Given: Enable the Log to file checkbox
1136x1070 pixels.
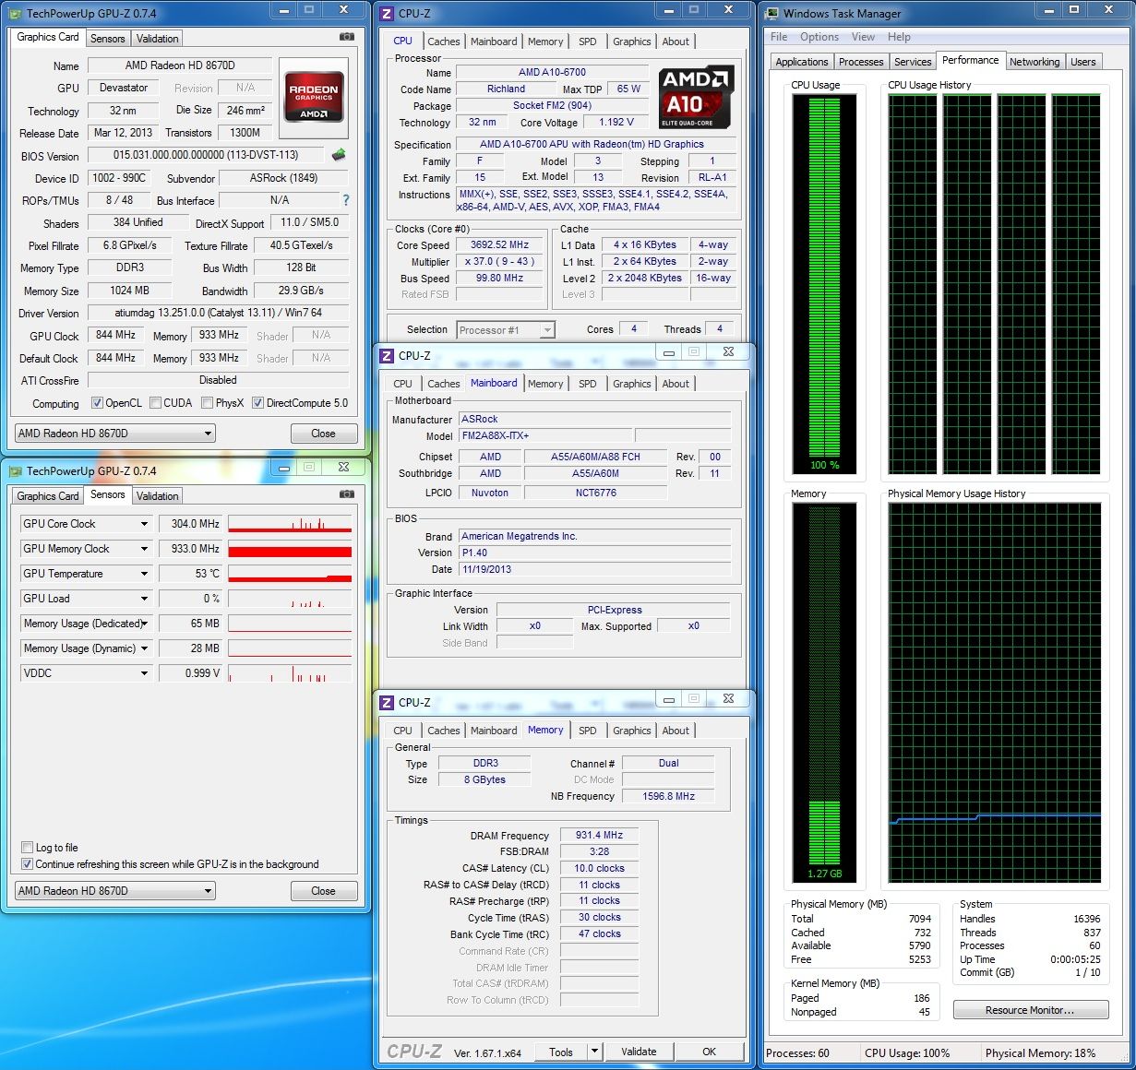Looking at the screenshot, I should pos(27,848).
